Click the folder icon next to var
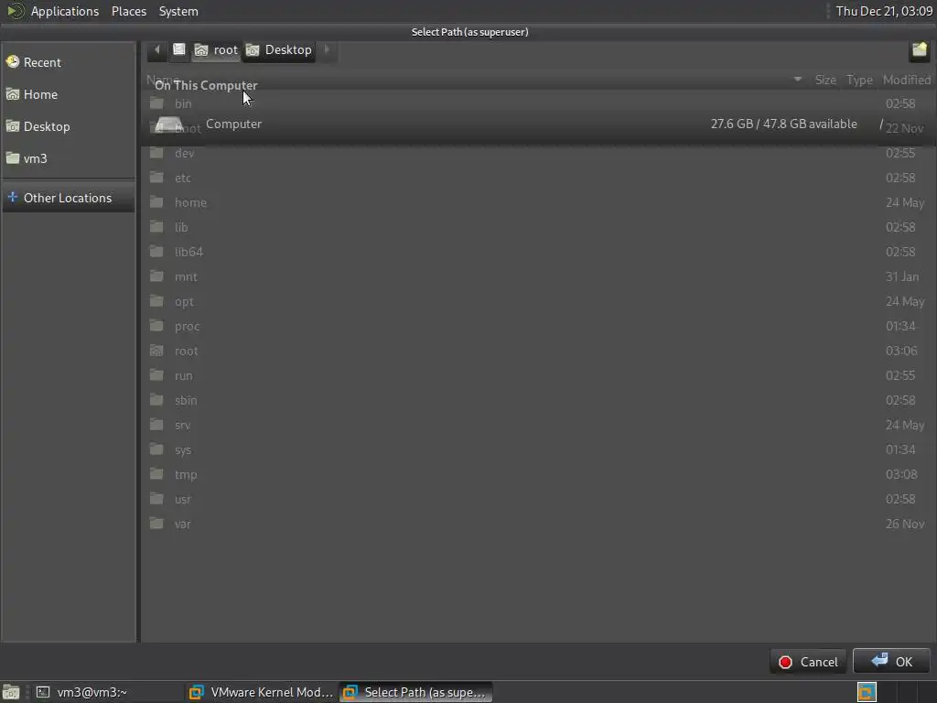The image size is (937, 703). pyautogui.click(x=156, y=524)
